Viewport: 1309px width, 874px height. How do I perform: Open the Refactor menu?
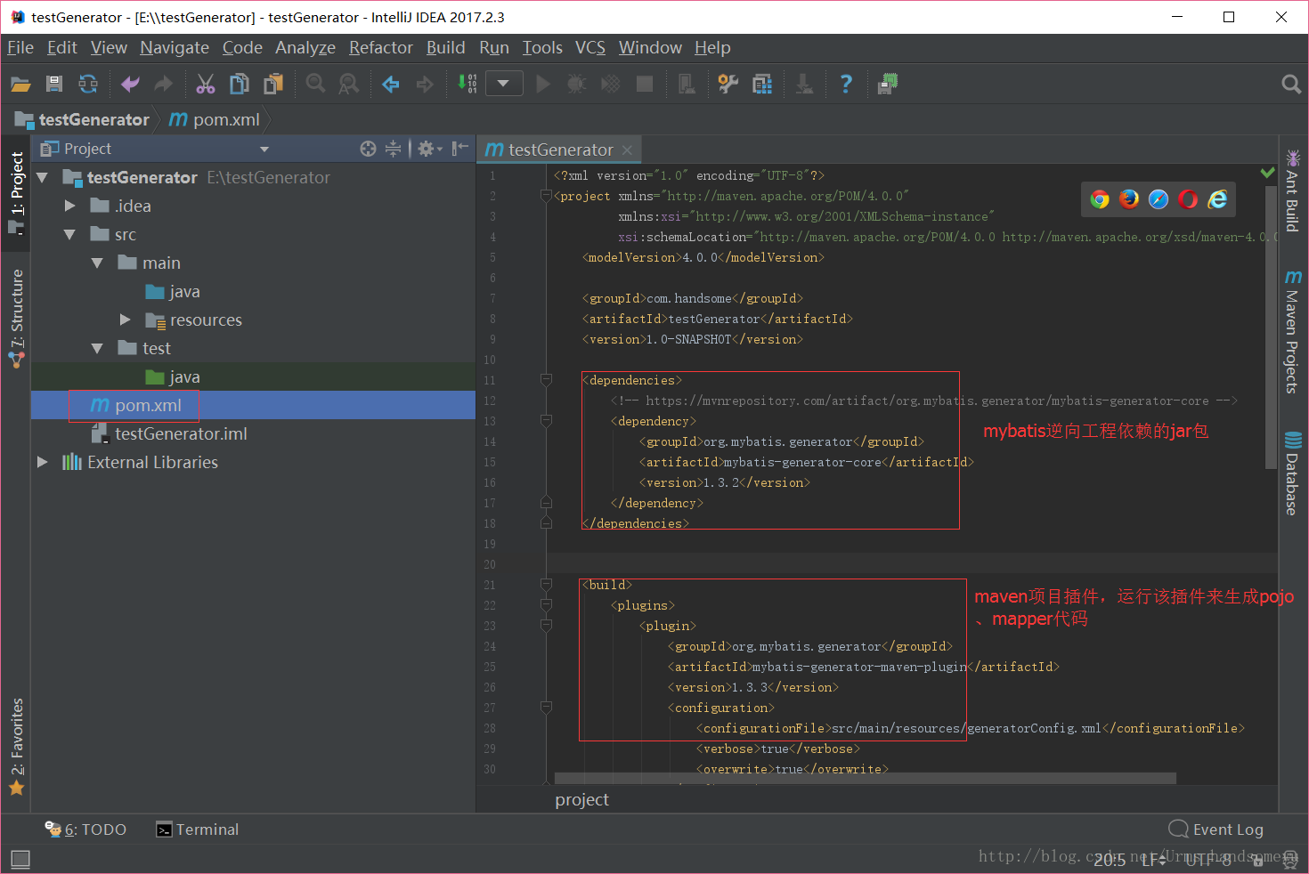pos(381,47)
